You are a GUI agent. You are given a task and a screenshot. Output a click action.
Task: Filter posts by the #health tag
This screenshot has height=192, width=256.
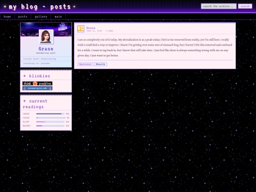[101, 64]
